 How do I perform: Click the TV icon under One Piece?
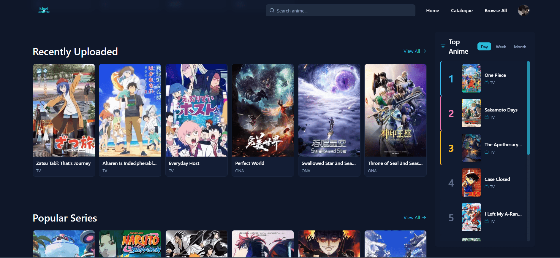tap(486, 83)
